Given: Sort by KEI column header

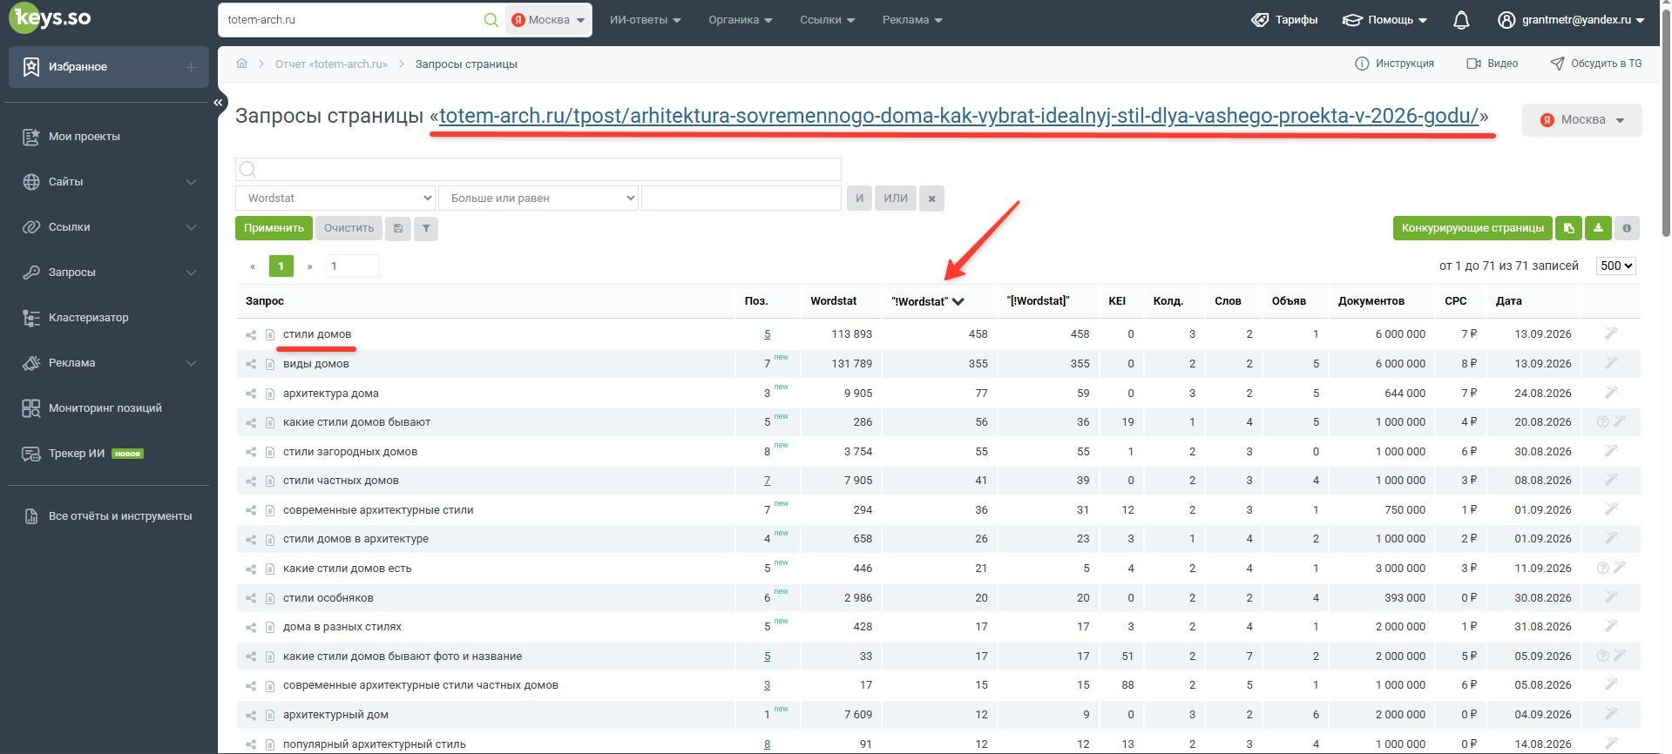Looking at the screenshot, I should (x=1117, y=301).
